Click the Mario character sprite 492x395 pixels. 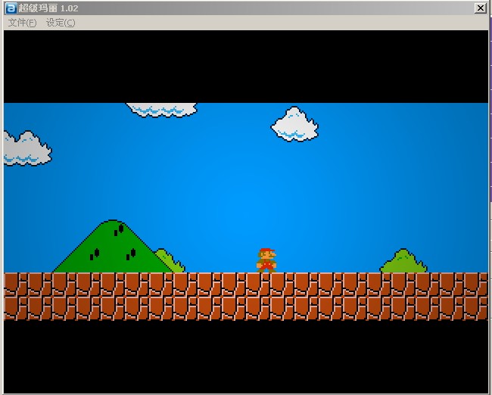tap(266, 260)
